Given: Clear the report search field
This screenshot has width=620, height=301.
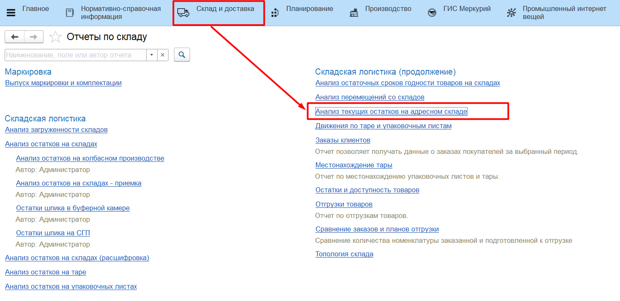Looking at the screenshot, I should pyautogui.click(x=163, y=55).
